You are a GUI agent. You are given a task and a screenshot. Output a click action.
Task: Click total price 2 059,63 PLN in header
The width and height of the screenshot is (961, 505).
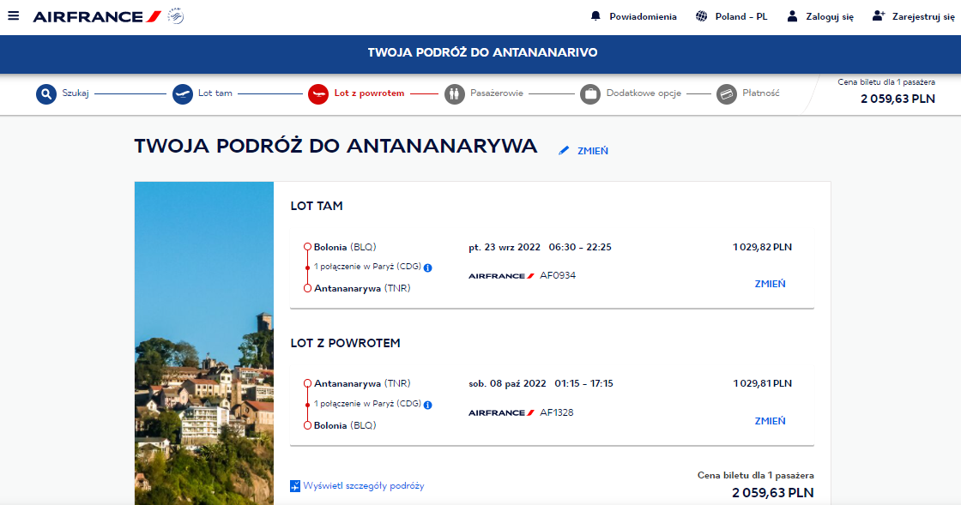pos(898,99)
